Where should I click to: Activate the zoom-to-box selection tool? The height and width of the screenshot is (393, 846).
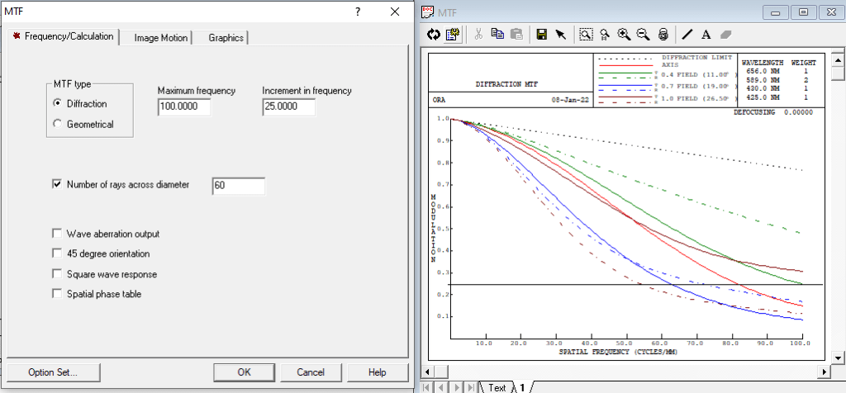(586, 34)
